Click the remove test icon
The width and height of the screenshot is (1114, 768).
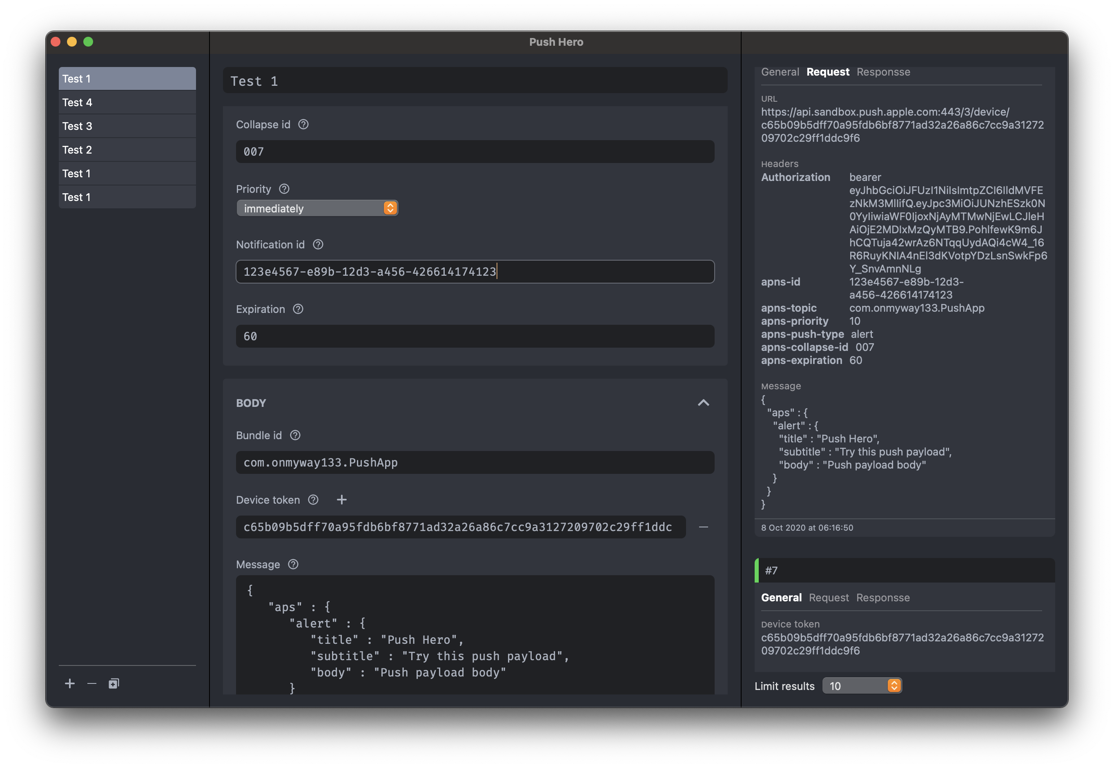93,683
